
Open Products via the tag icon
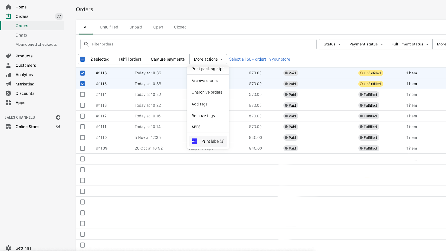click(8, 56)
